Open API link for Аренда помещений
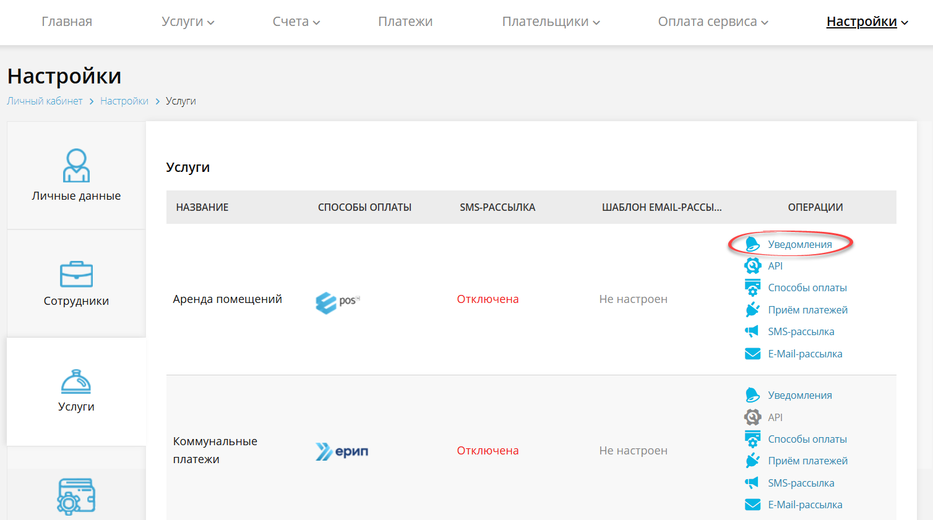The width and height of the screenshot is (933, 520). [775, 266]
